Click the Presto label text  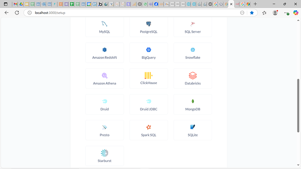pos(104,135)
